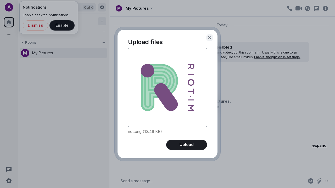The width and height of the screenshot is (335, 188).
Task: Open Explore rooms compass icon
Action: pyautogui.click(x=102, y=7)
